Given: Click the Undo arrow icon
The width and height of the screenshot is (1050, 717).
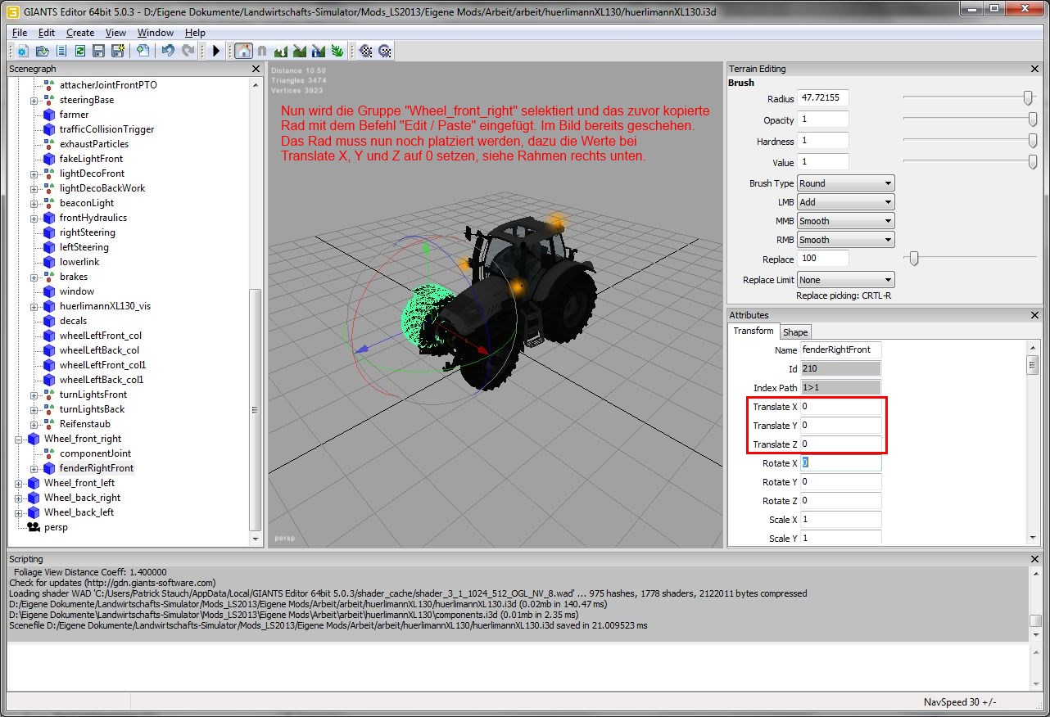Looking at the screenshot, I should (168, 51).
